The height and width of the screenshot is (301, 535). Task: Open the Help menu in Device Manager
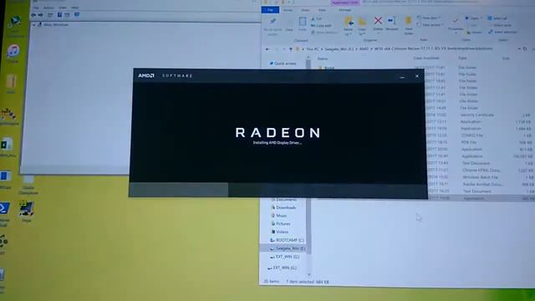(74, 8)
